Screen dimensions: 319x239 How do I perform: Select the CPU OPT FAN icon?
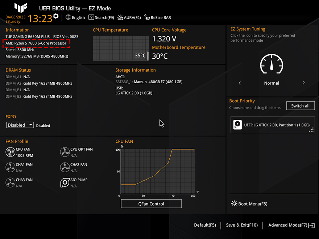[65, 152]
